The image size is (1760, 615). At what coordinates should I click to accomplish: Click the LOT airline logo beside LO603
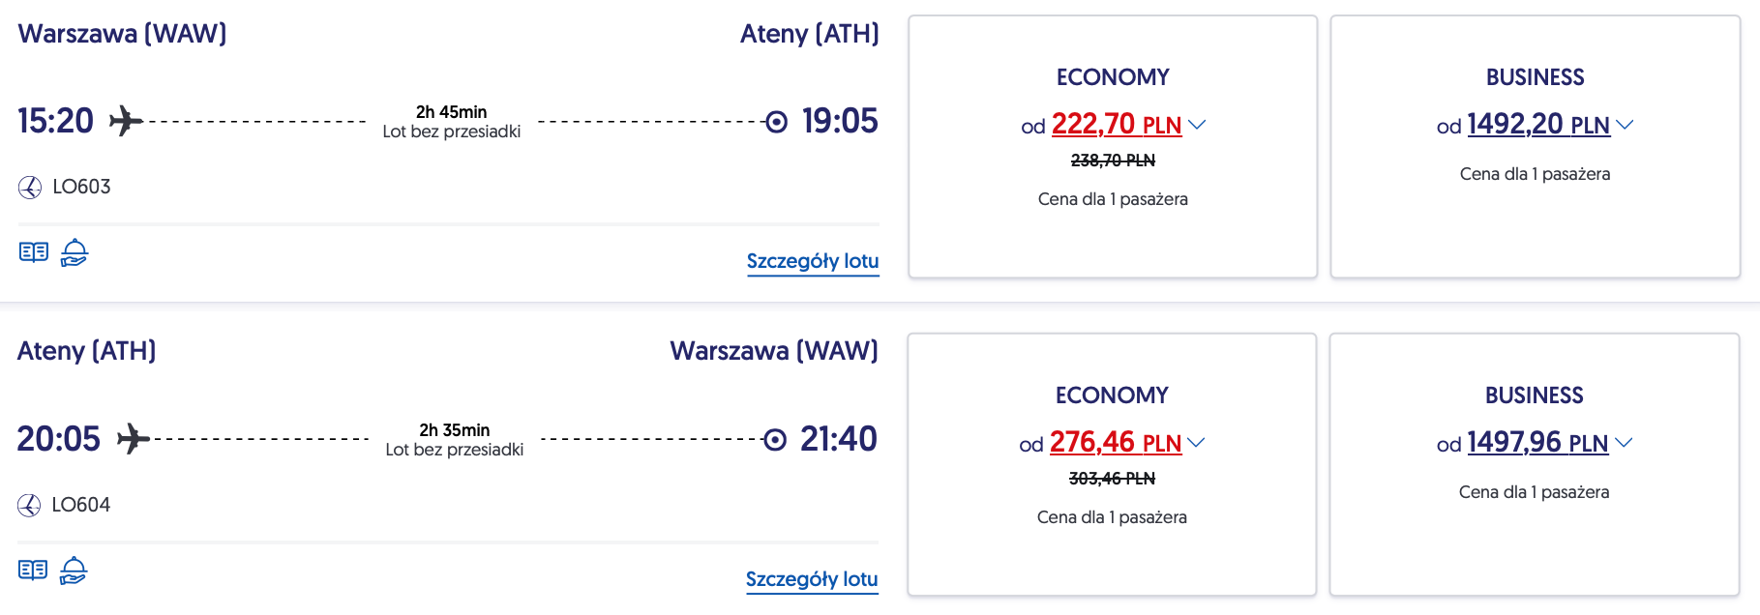click(x=30, y=188)
